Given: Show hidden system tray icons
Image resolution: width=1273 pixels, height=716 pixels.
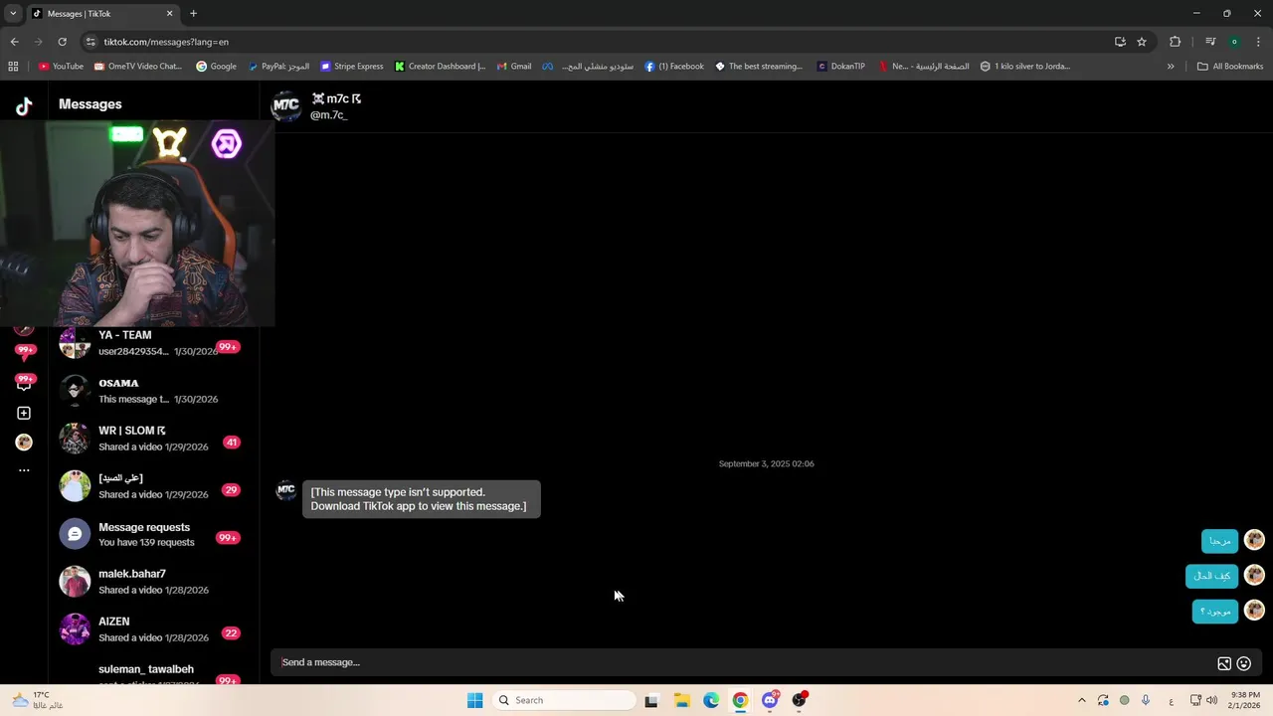Looking at the screenshot, I should coord(1082,700).
